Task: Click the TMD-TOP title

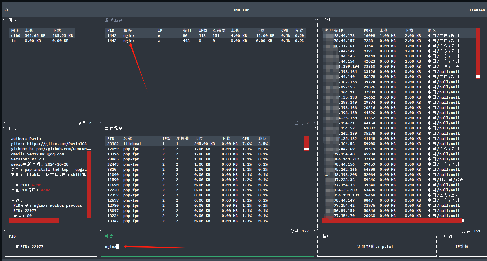Action: 241,10
